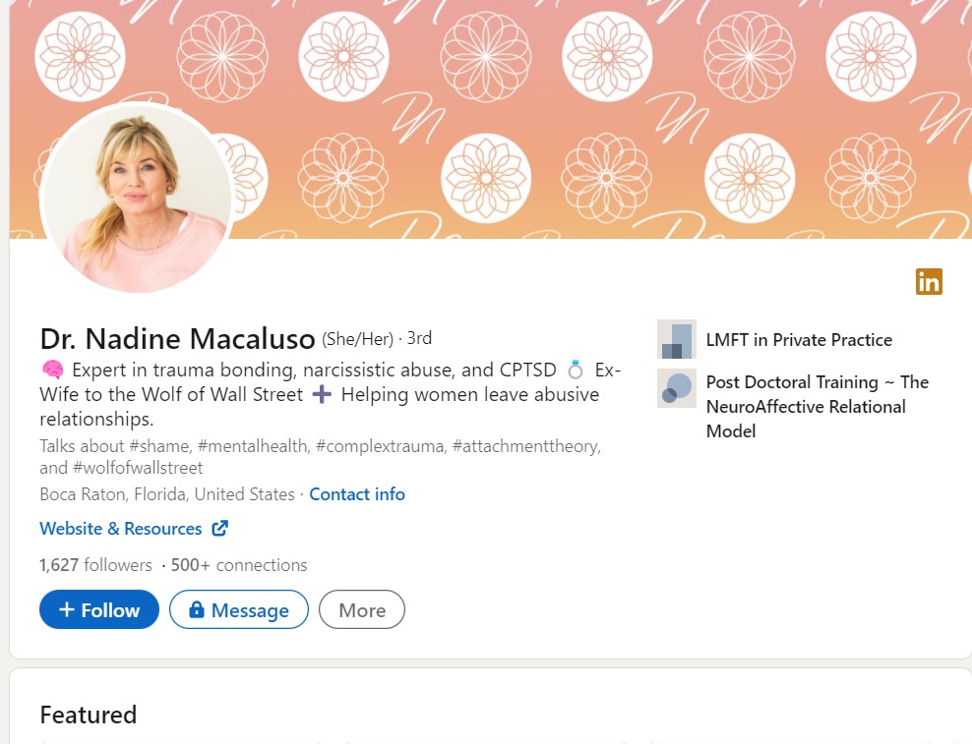This screenshot has height=744, width=972.
Task: Open the More actions menu
Action: coord(362,609)
